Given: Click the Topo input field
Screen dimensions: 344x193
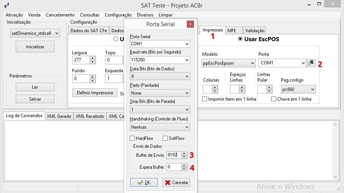Looking at the screenshot, I should coord(114,60).
